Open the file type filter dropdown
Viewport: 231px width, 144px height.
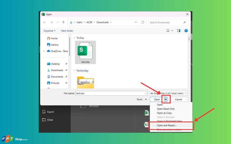tap(169, 93)
